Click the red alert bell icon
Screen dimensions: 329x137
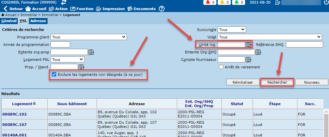pyautogui.click(x=208, y=3)
